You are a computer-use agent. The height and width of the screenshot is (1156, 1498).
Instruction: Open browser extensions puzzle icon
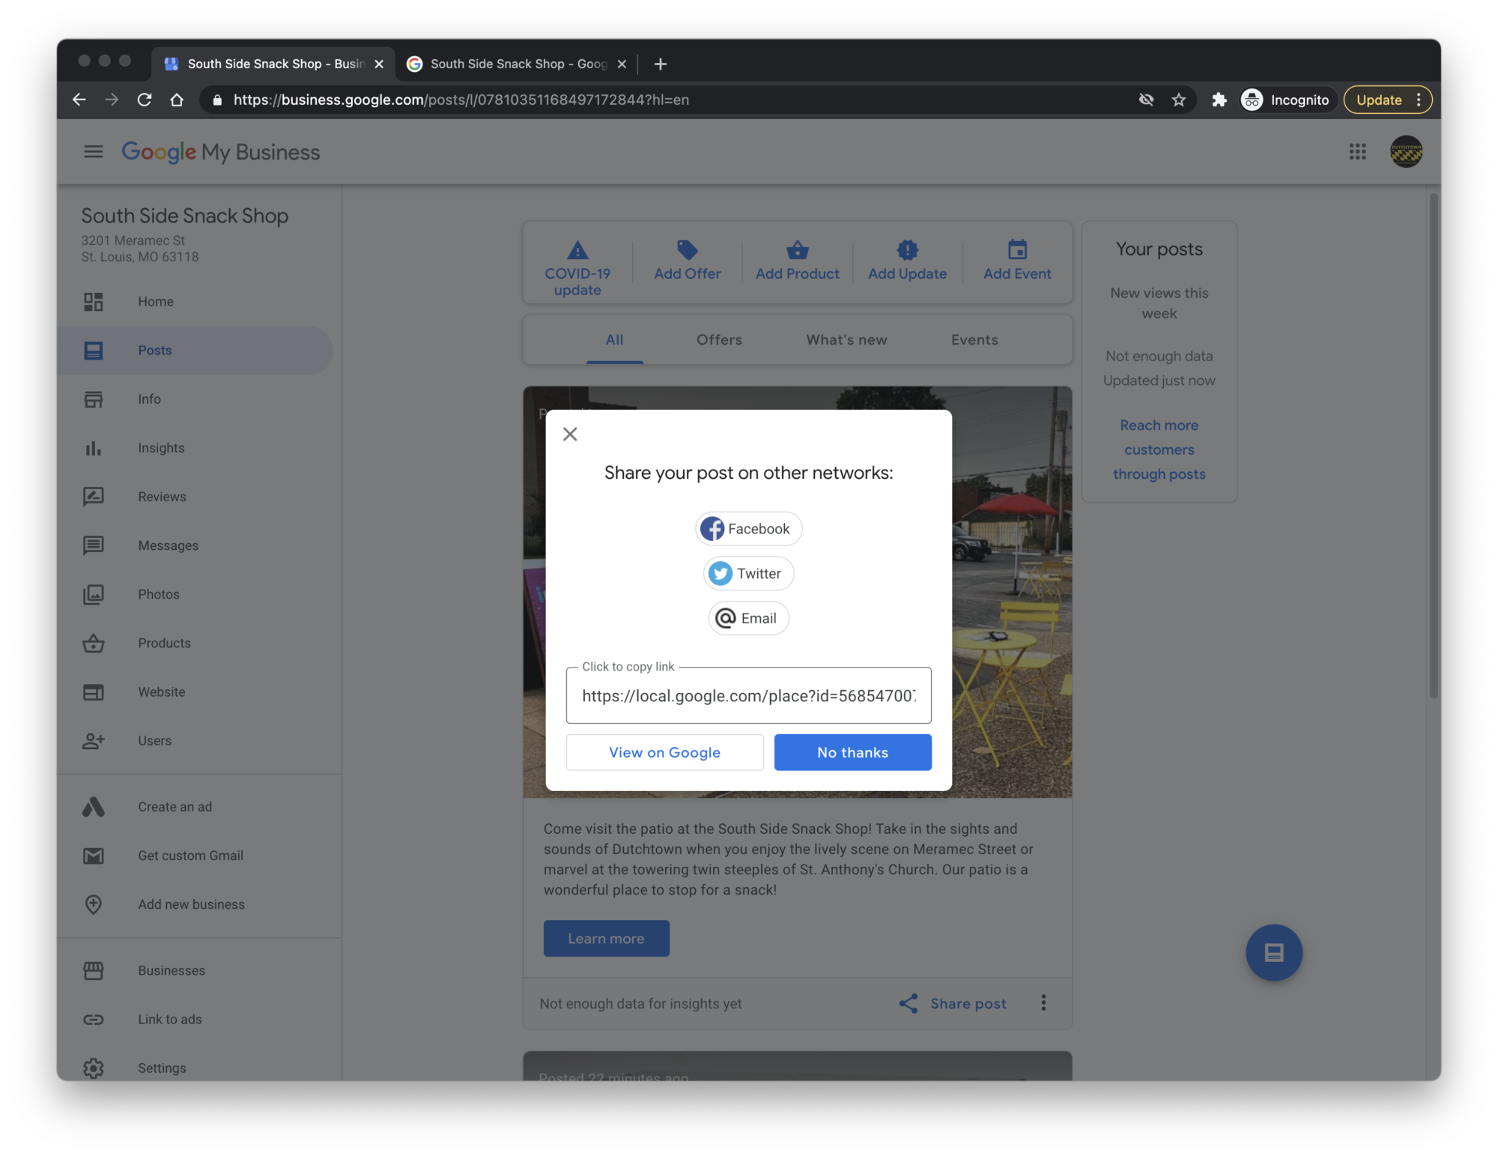pos(1219,100)
